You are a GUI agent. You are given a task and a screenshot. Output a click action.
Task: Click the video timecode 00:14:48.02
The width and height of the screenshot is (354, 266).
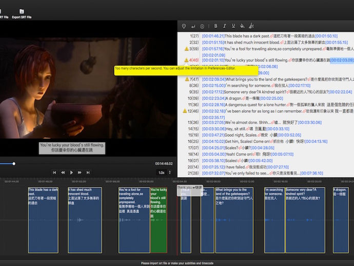pyautogui.click(x=164, y=163)
